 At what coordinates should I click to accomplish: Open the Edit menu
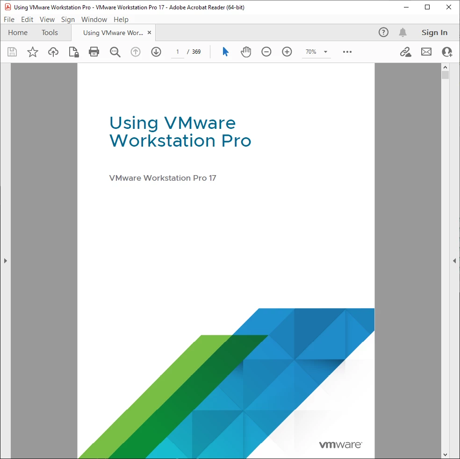click(27, 19)
